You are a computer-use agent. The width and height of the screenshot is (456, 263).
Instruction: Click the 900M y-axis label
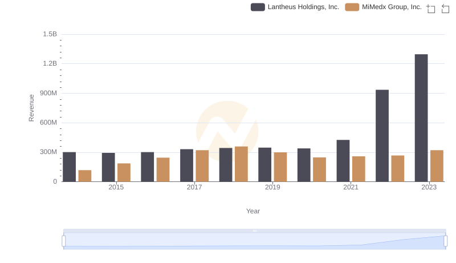pyautogui.click(x=48, y=94)
